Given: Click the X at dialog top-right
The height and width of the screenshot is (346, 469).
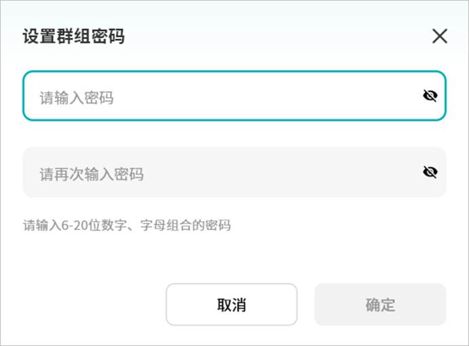Looking at the screenshot, I should pos(440,36).
